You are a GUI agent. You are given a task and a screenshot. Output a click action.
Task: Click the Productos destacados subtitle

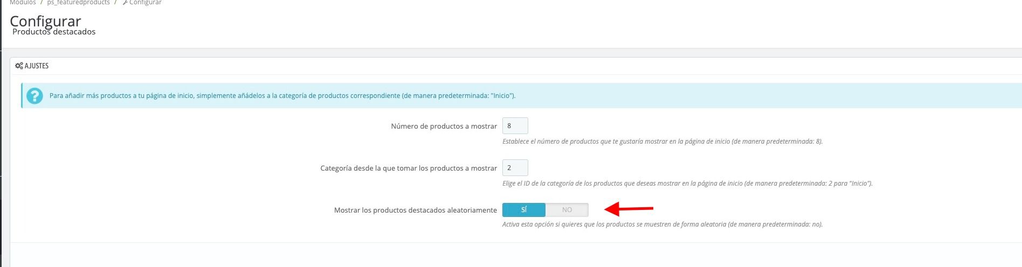54,32
